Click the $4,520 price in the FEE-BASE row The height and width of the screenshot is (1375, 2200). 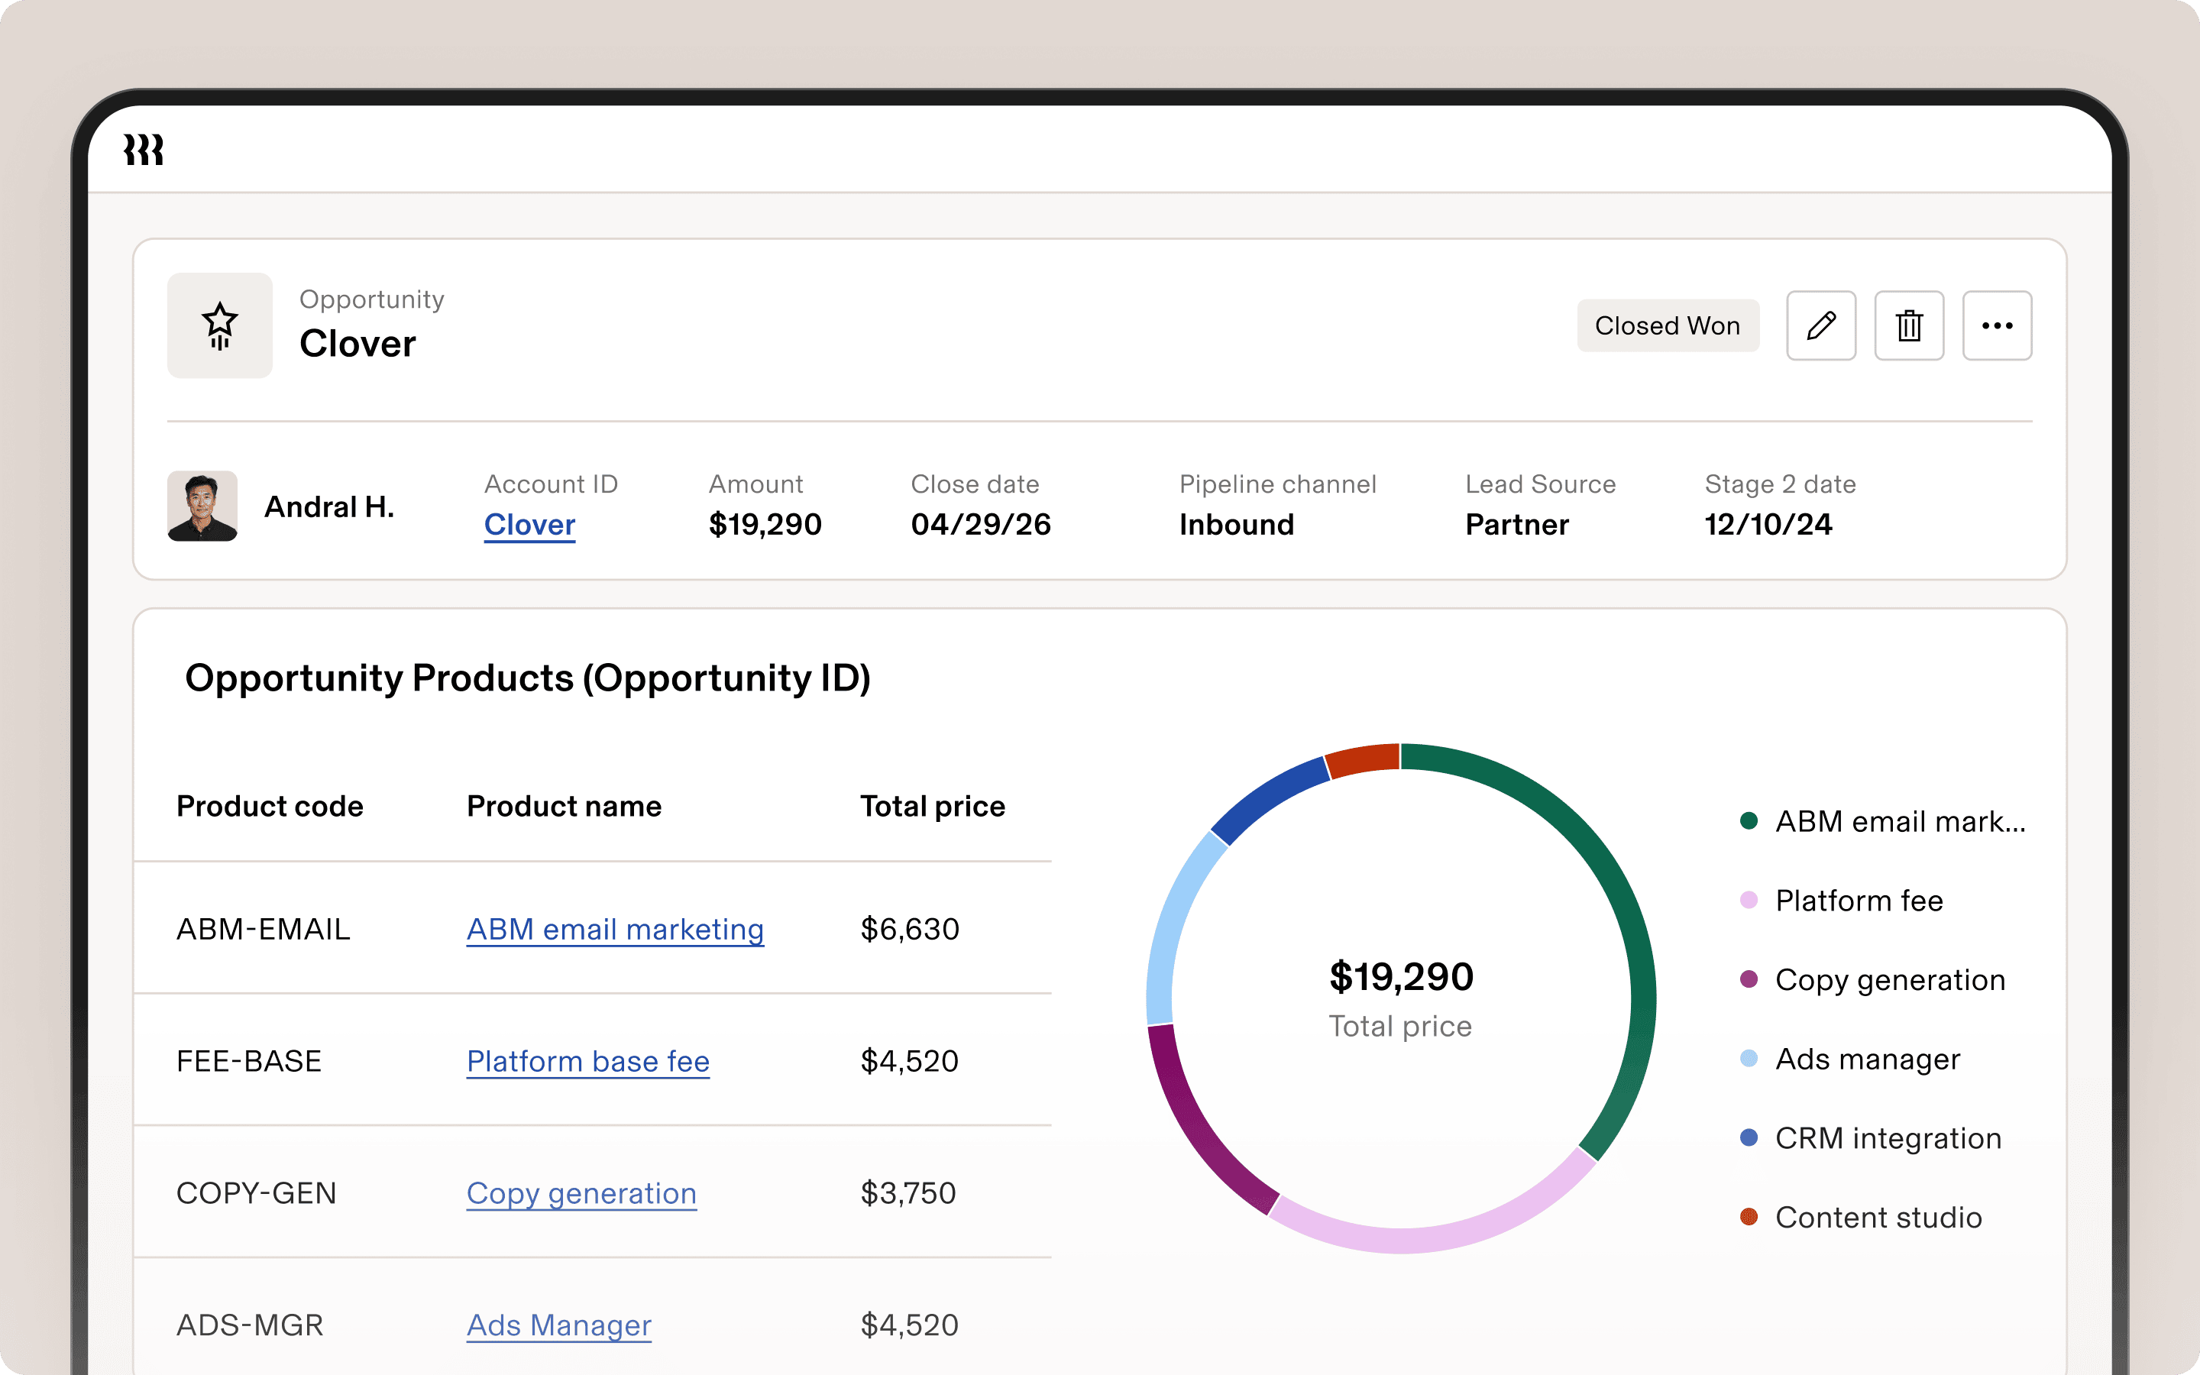(910, 1061)
